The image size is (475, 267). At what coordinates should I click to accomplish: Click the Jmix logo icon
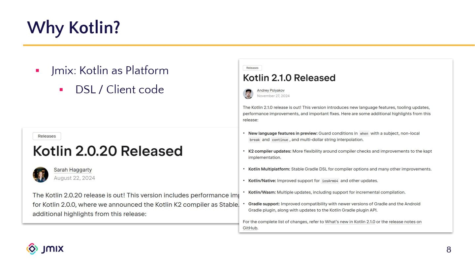[x=32, y=249]
